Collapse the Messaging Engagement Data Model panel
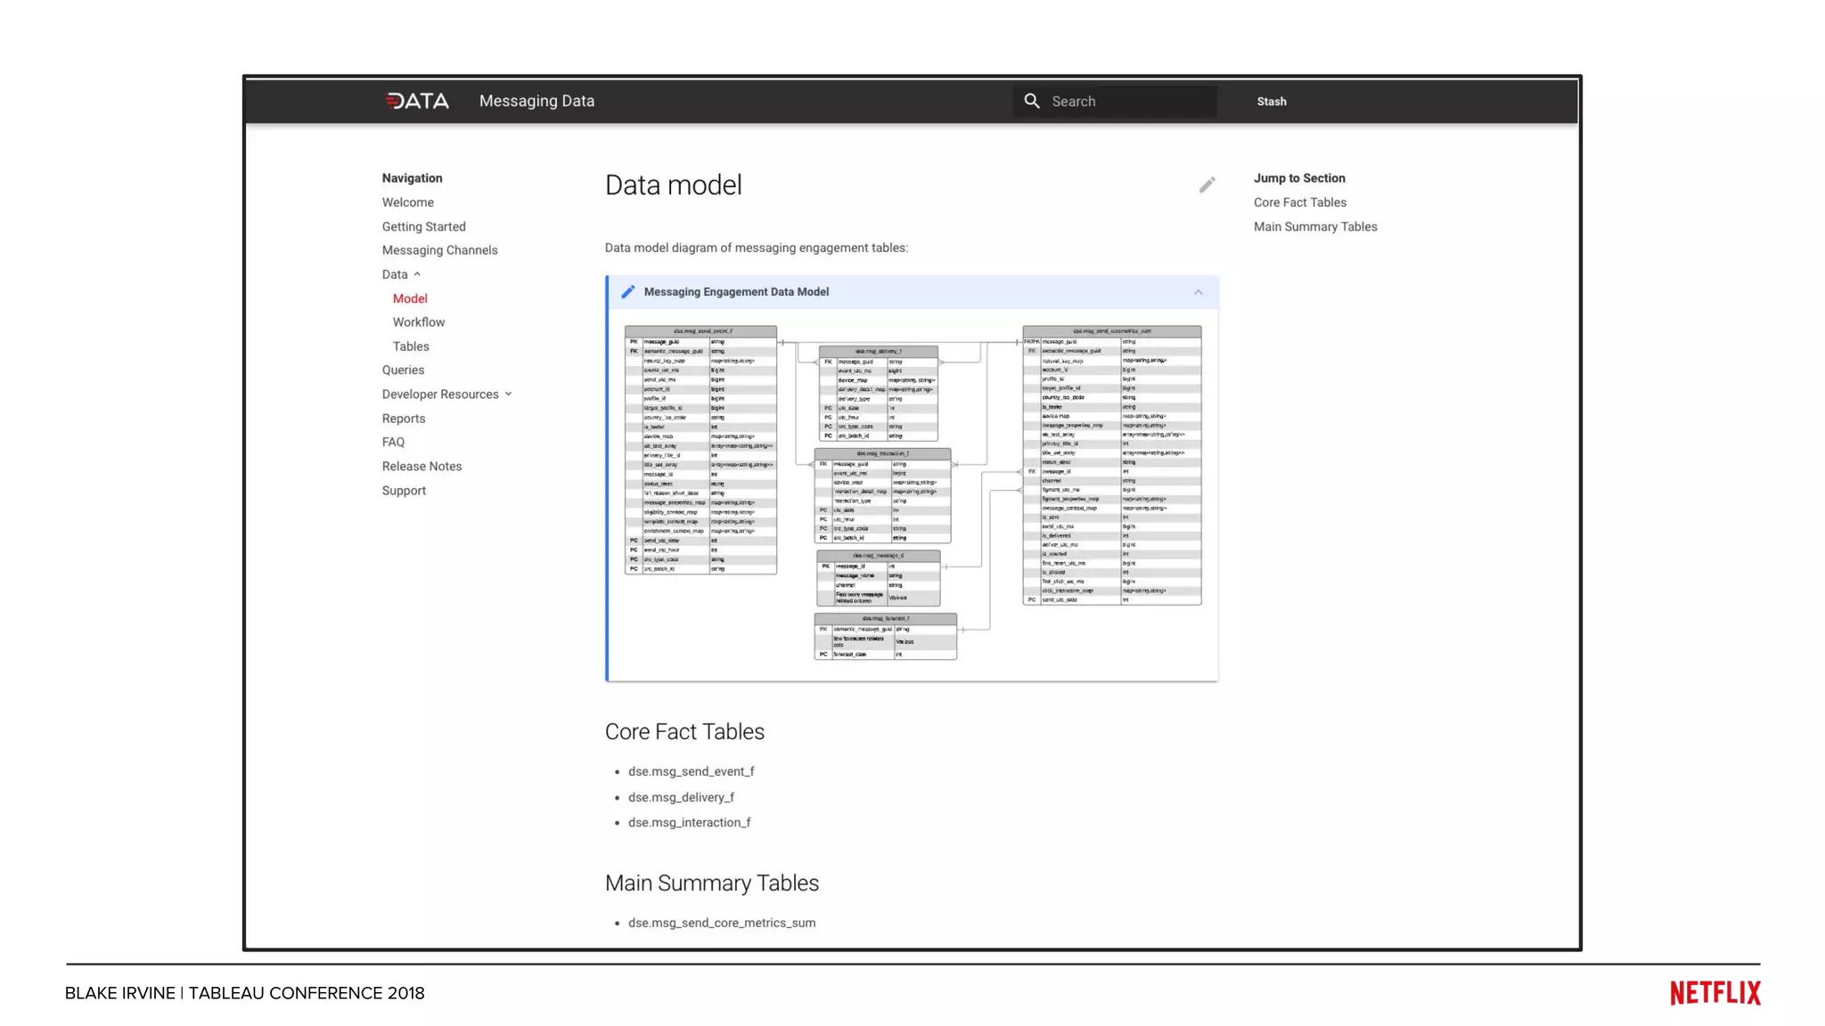Viewport: 1825px width, 1026px height. coord(1198,292)
